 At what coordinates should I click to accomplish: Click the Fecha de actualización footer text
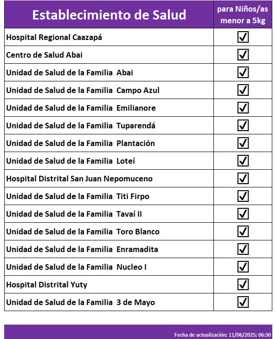[x=223, y=335]
